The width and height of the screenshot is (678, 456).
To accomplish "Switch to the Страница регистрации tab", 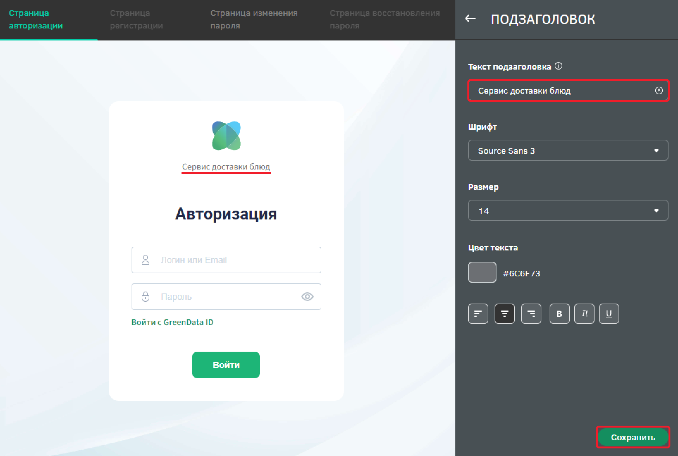I will [x=136, y=20].
